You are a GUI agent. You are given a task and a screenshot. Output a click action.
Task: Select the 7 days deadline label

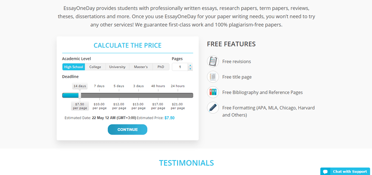[99, 86]
